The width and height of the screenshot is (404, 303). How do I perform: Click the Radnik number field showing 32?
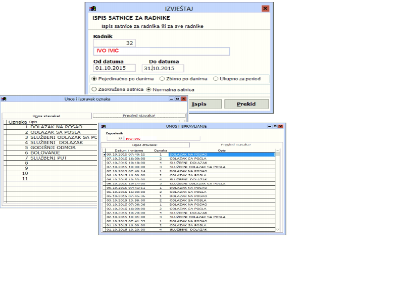click(x=115, y=43)
